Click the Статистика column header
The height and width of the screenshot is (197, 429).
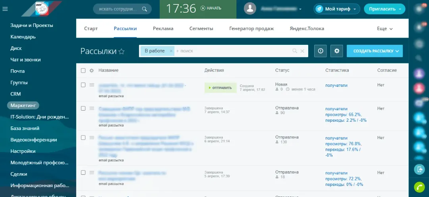point(337,71)
